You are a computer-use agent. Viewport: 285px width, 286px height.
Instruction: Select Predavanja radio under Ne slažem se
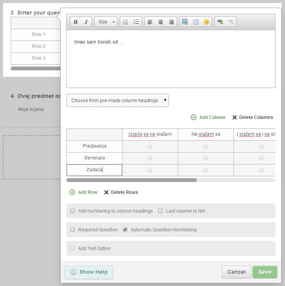coord(206,146)
